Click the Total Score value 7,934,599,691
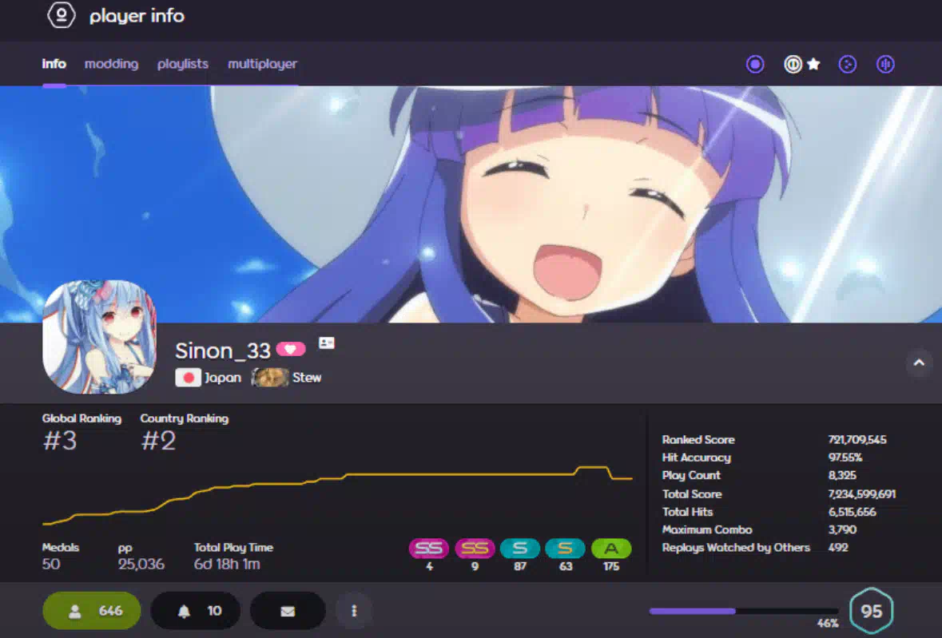 pyautogui.click(x=862, y=494)
